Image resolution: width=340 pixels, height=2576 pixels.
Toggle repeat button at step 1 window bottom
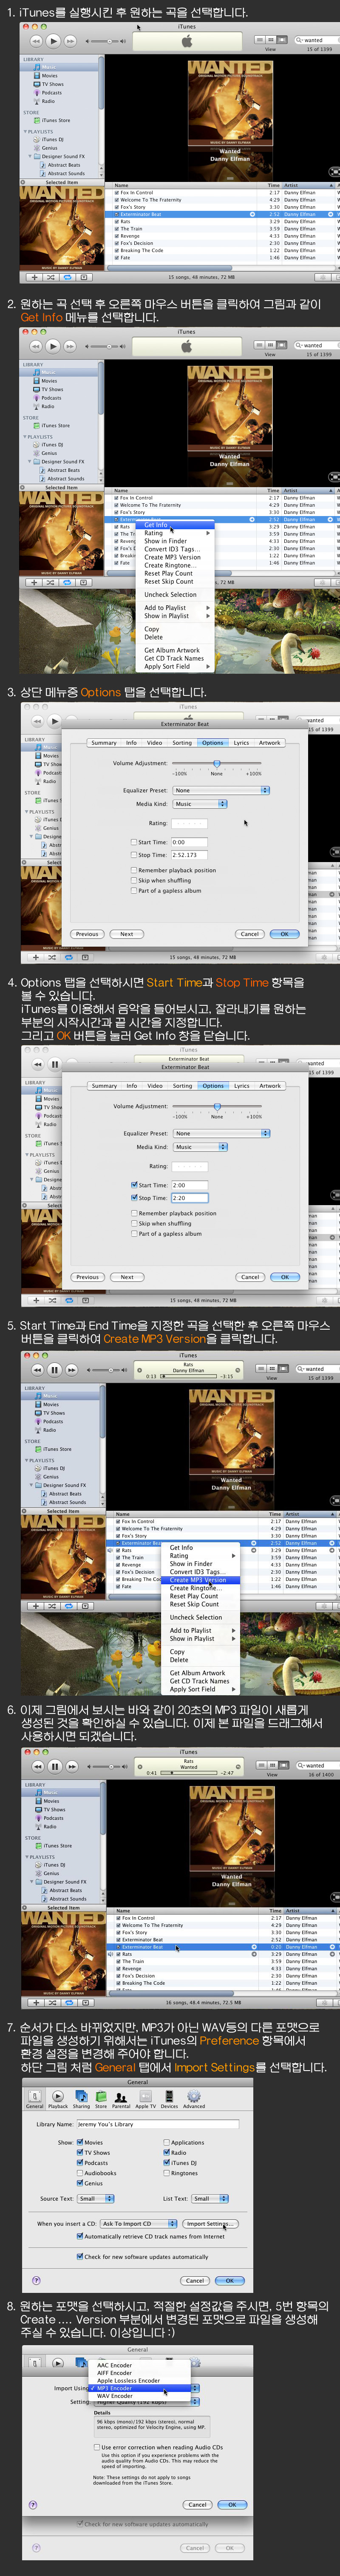click(67, 277)
